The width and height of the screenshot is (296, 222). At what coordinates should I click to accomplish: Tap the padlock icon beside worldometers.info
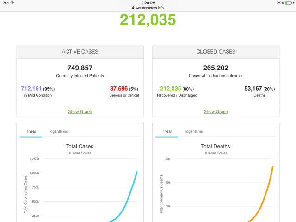click(x=133, y=8)
